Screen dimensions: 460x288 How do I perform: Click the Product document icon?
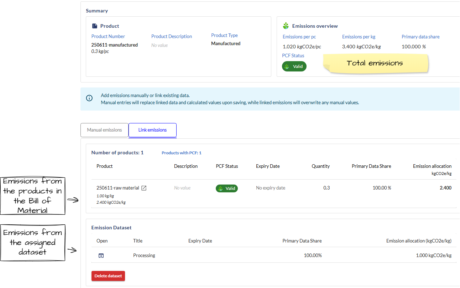pos(95,26)
